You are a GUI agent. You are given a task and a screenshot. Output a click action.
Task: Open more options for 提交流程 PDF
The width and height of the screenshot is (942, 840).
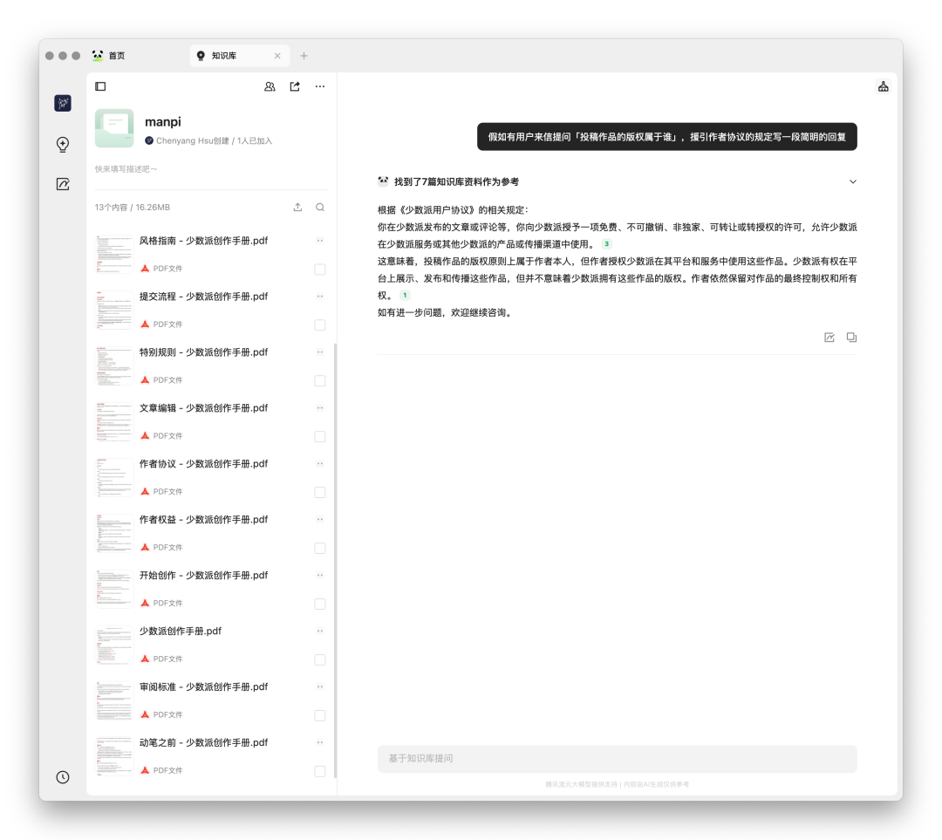(x=320, y=297)
